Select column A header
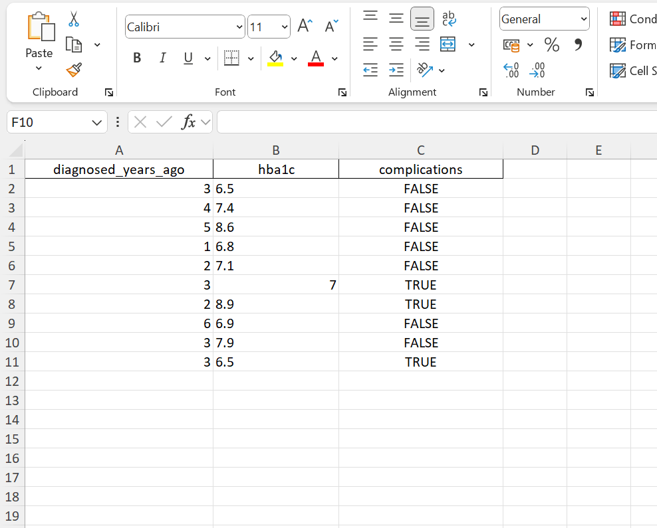This screenshot has width=657, height=528. [x=119, y=150]
